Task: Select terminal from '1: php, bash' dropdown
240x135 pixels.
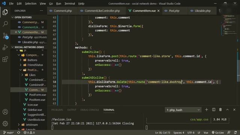Action: (x=183, y=110)
